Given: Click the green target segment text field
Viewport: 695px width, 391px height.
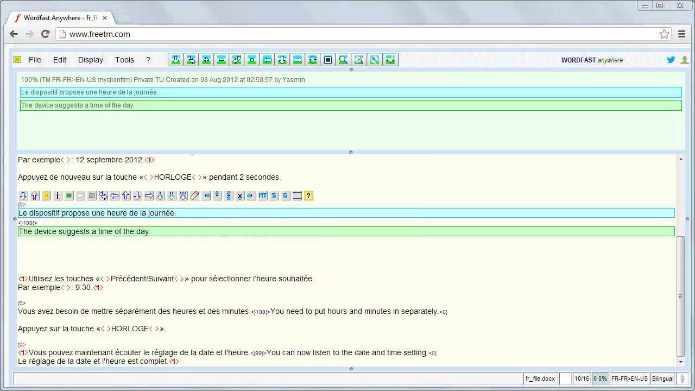Looking at the screenshot, I should point(346,231).
